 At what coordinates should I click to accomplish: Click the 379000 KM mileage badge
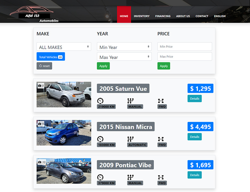pos(106,183)
